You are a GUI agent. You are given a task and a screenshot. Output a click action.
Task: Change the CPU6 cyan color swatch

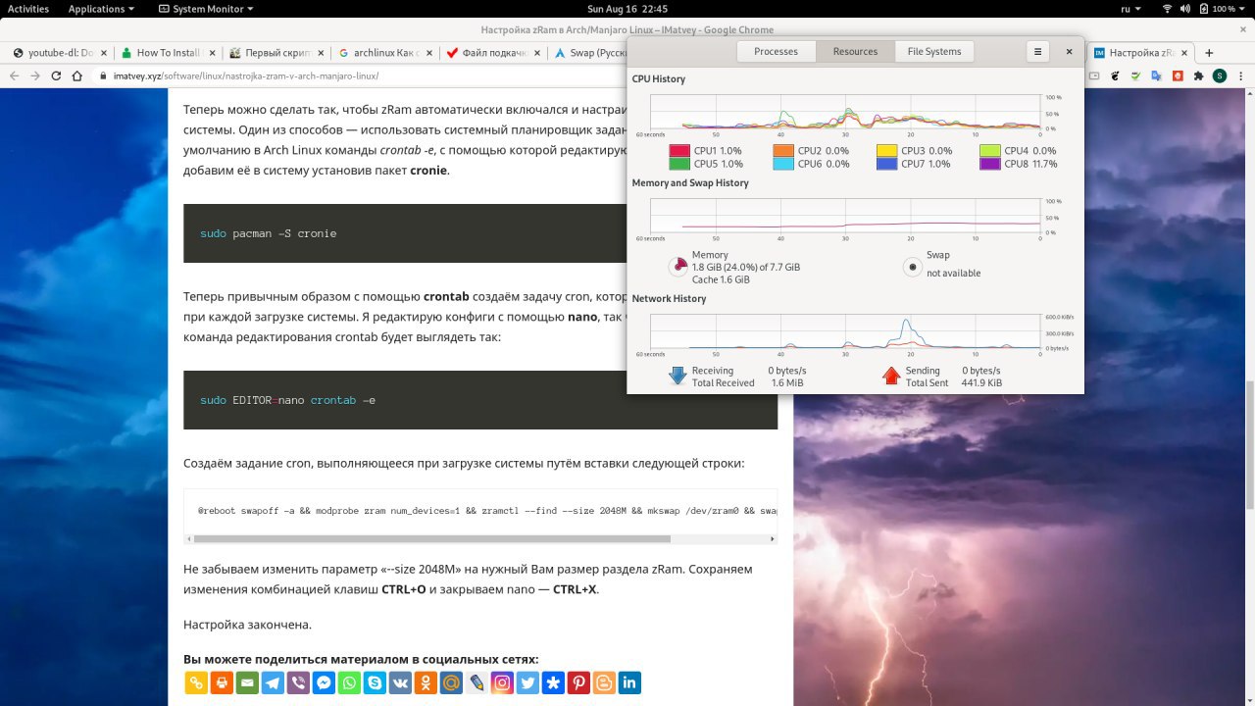[783, 164]
